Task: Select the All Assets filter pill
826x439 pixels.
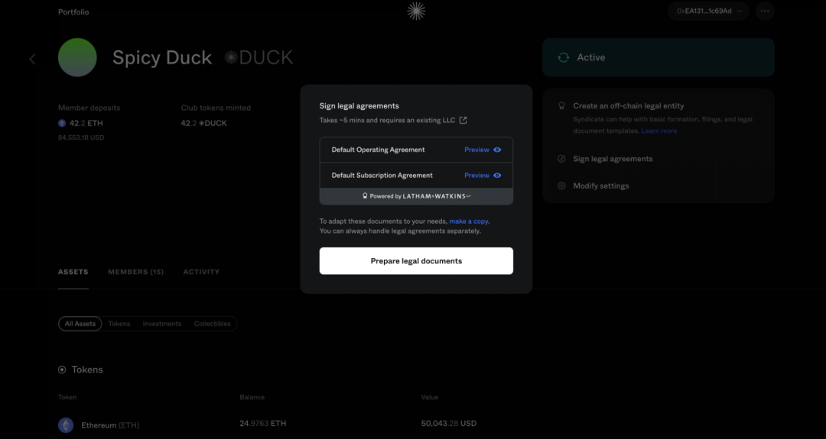Action: 80,324
